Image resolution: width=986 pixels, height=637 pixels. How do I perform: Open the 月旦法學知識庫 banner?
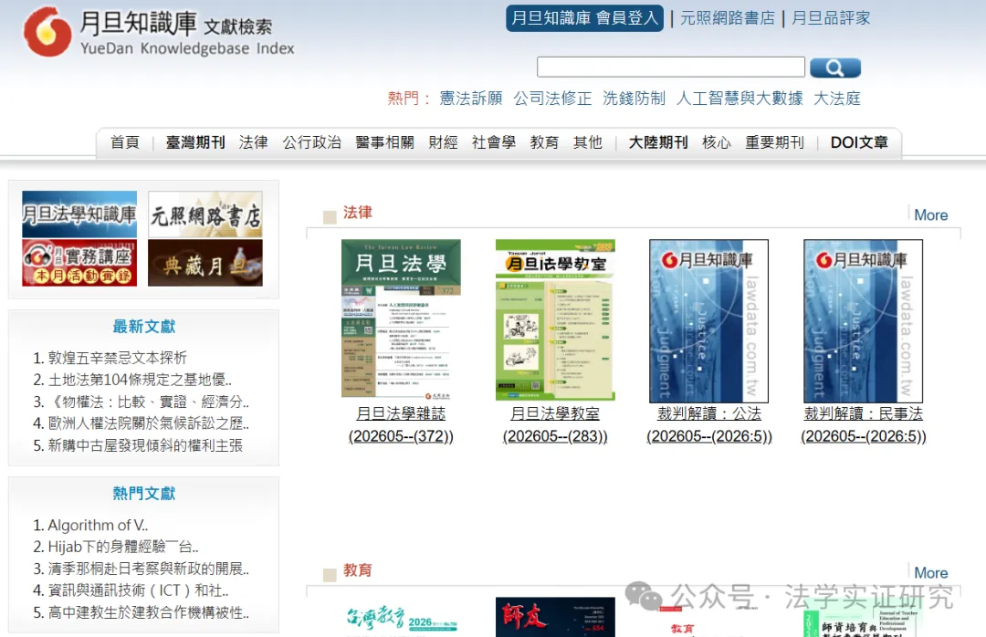click(79, 214)
